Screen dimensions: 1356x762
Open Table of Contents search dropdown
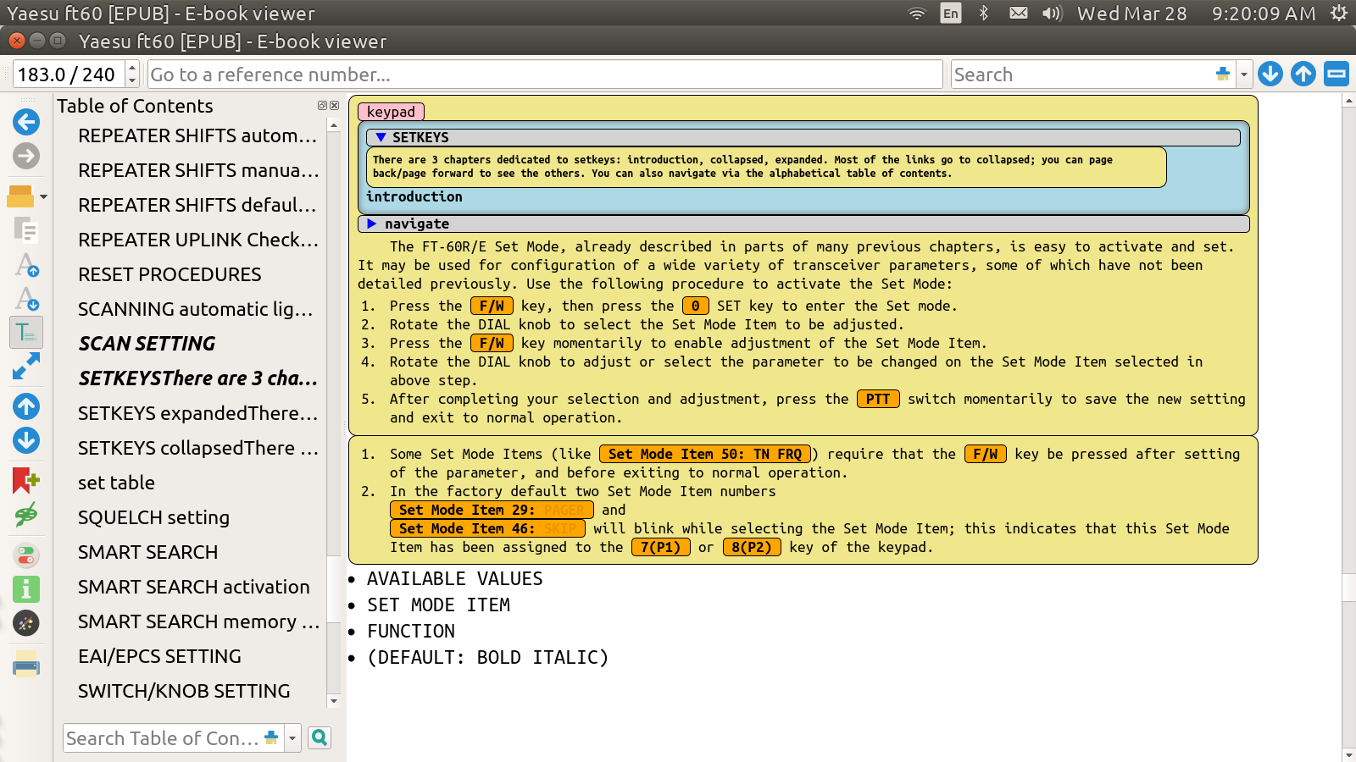click(x=292, y=738)
